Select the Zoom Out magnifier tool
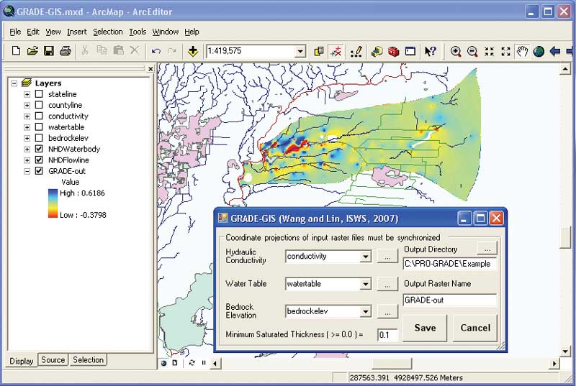 tap(472, 51)
